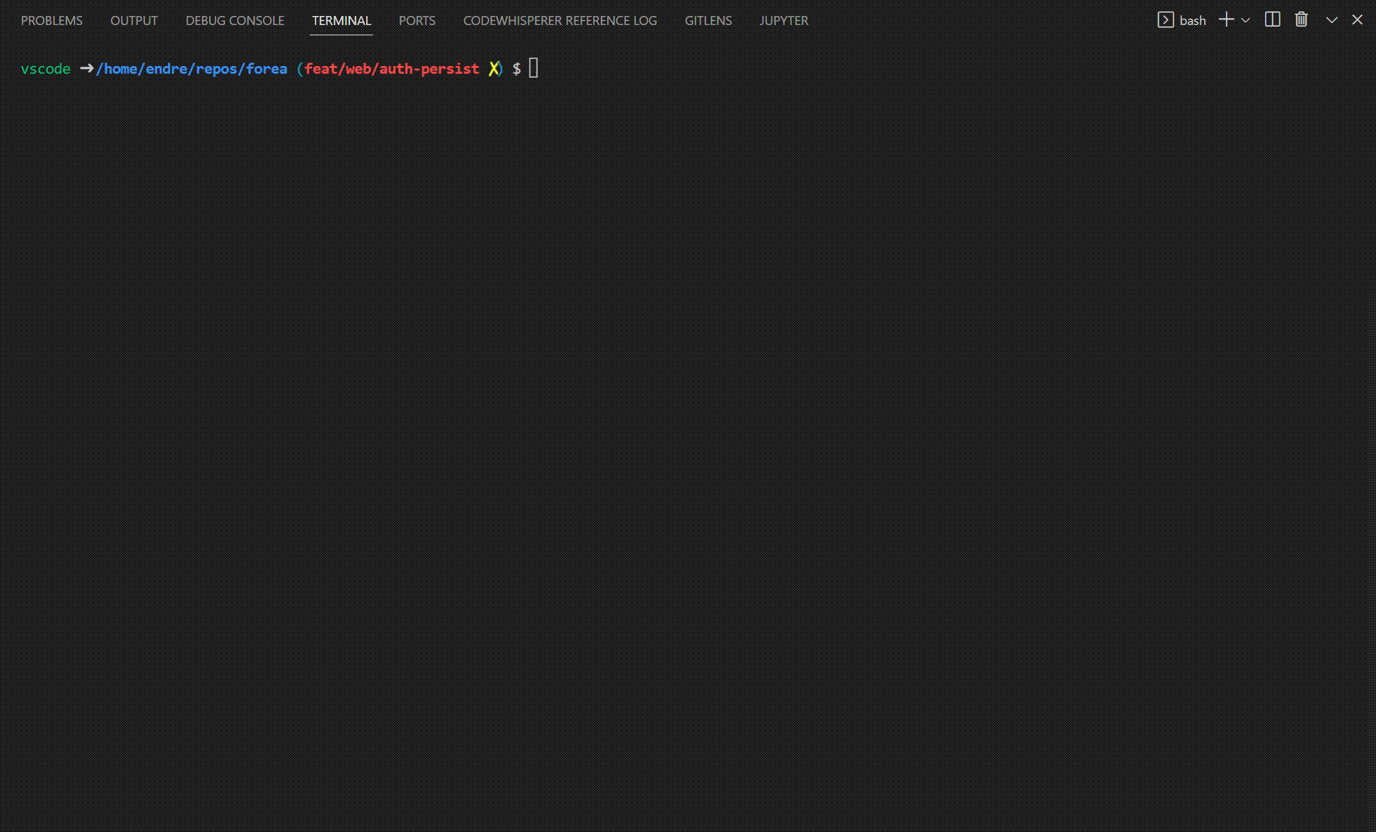Click the vscode user text in prompt
Screen dimensions: 1376x832
point(46,69)
